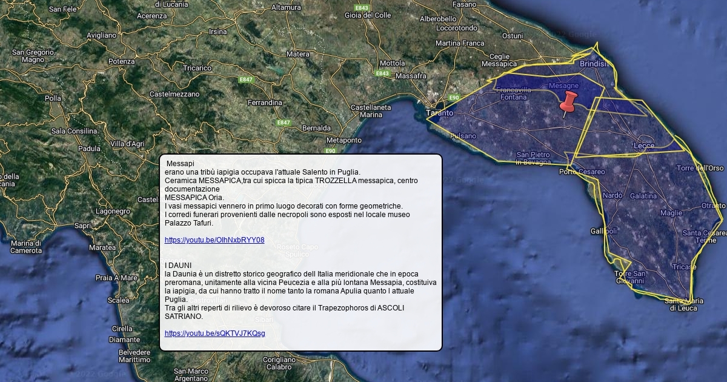This screenshot has height=382, width=727.
Task: Click the Potenza city label
Action: click(x=121, y=61)
